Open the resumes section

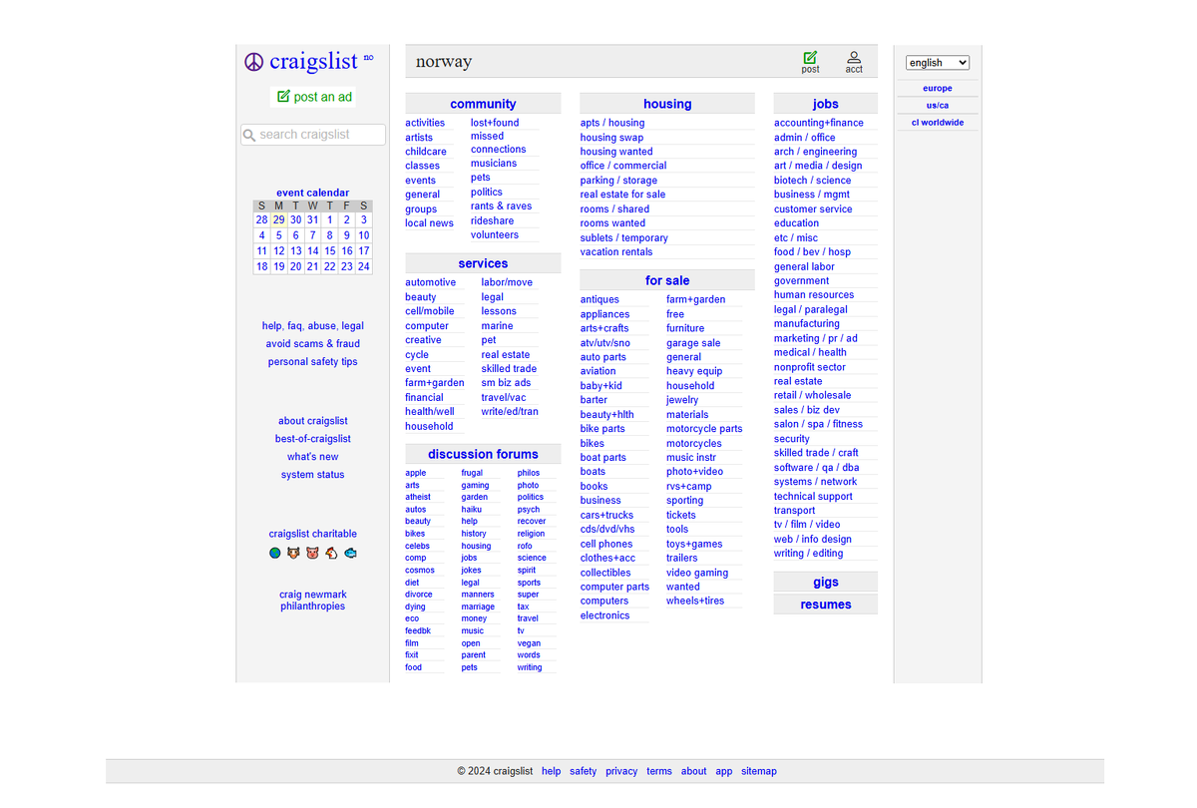pos(825,604)
